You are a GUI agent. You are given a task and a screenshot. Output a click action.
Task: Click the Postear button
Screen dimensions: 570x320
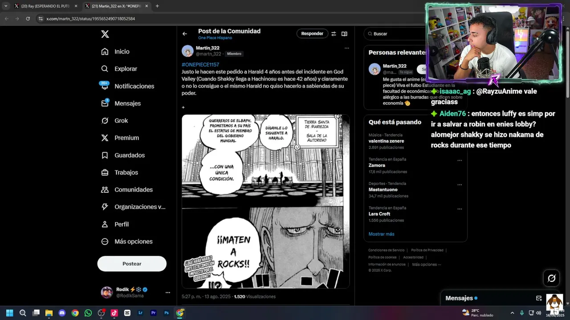(x=132, y=264)
